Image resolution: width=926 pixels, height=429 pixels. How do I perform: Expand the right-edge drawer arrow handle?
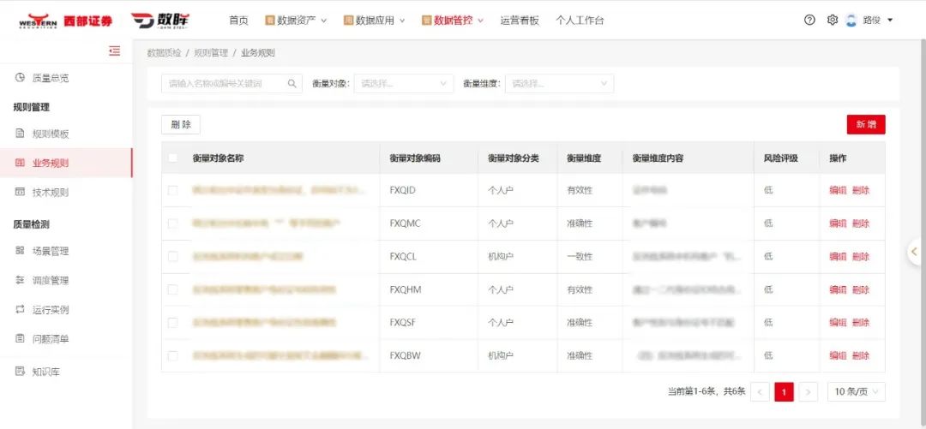point(916,252)
